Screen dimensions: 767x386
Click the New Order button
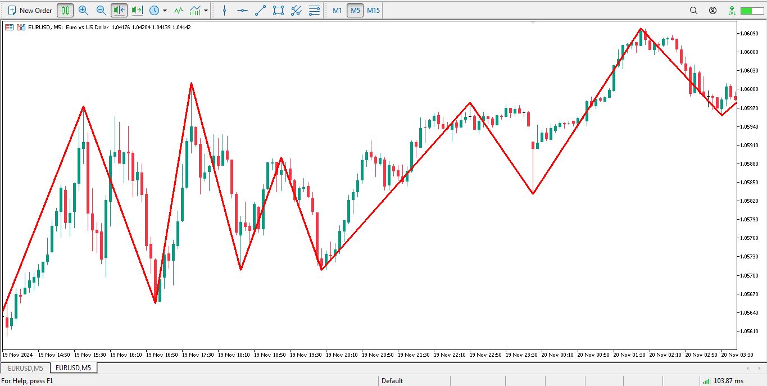tap(30, 10)
